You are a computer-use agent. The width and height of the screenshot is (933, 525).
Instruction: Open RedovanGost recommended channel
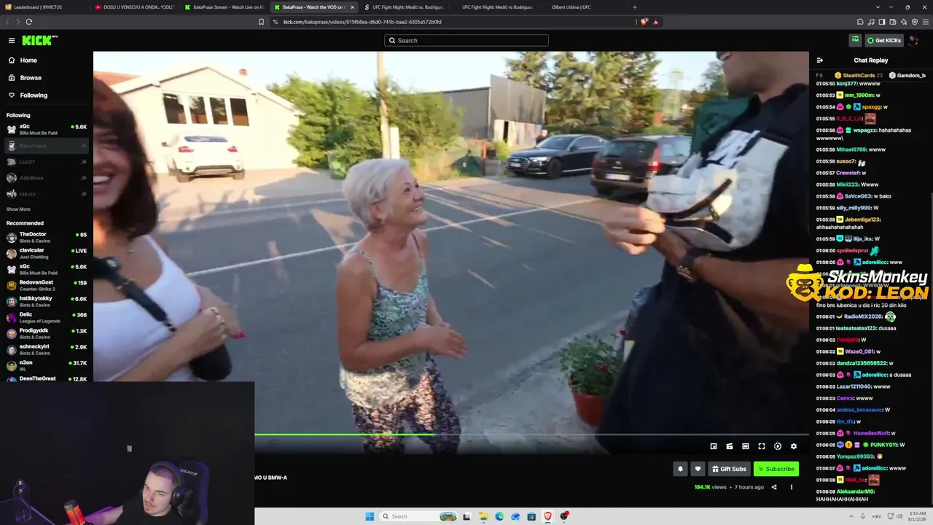47,286
